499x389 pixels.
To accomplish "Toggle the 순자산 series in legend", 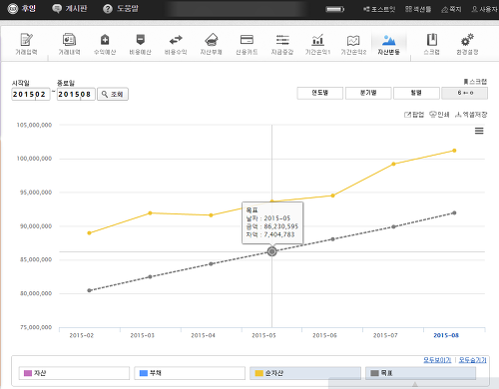I will coord(305,373).
